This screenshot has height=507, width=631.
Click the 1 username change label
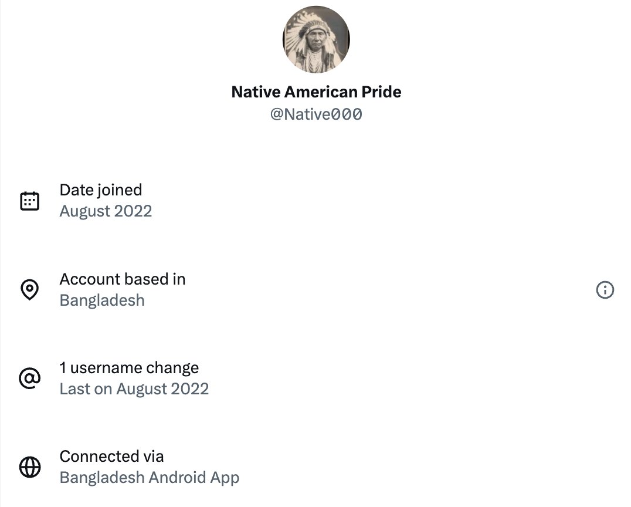coord(129,367)
